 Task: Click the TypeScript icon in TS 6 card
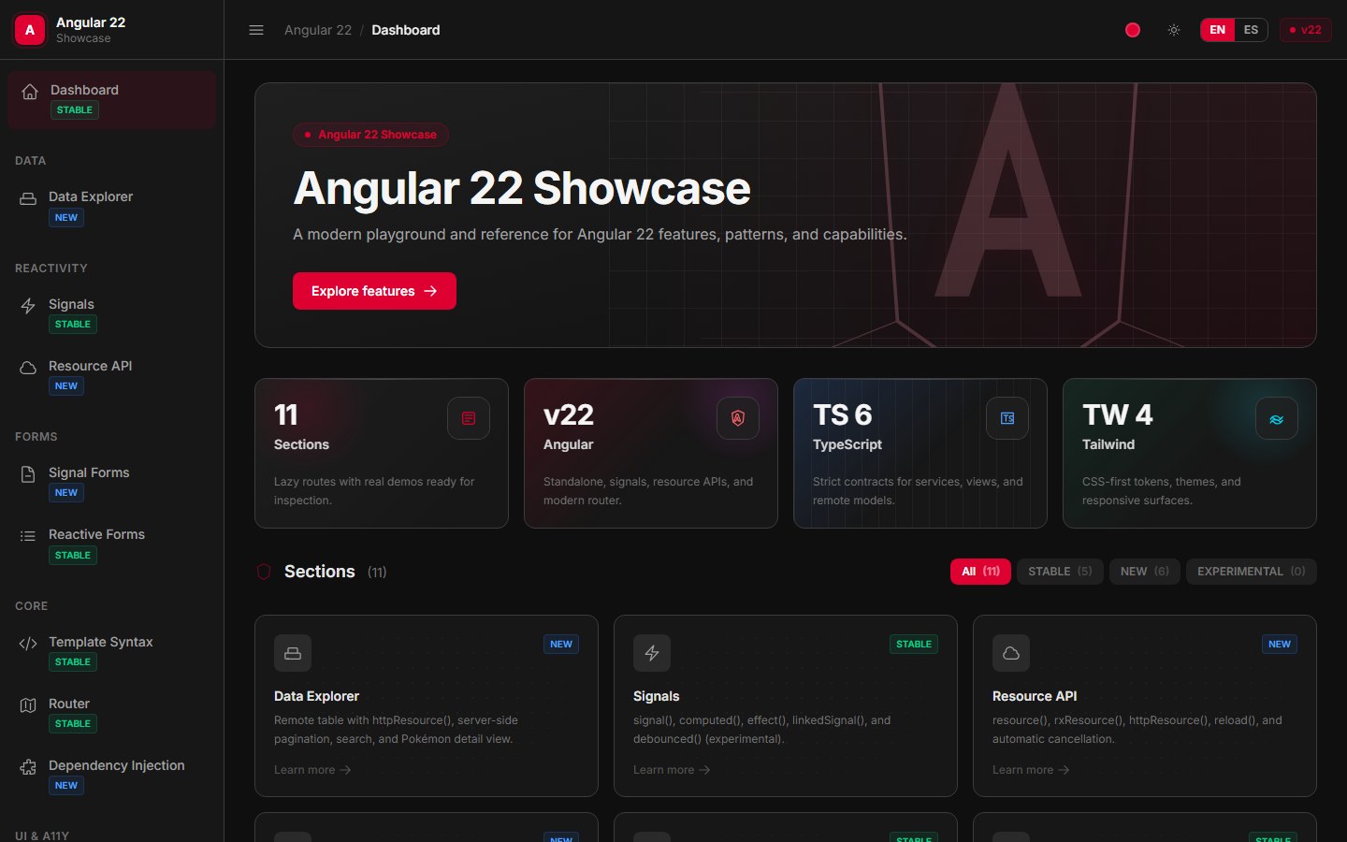(x=1007, y=418)
